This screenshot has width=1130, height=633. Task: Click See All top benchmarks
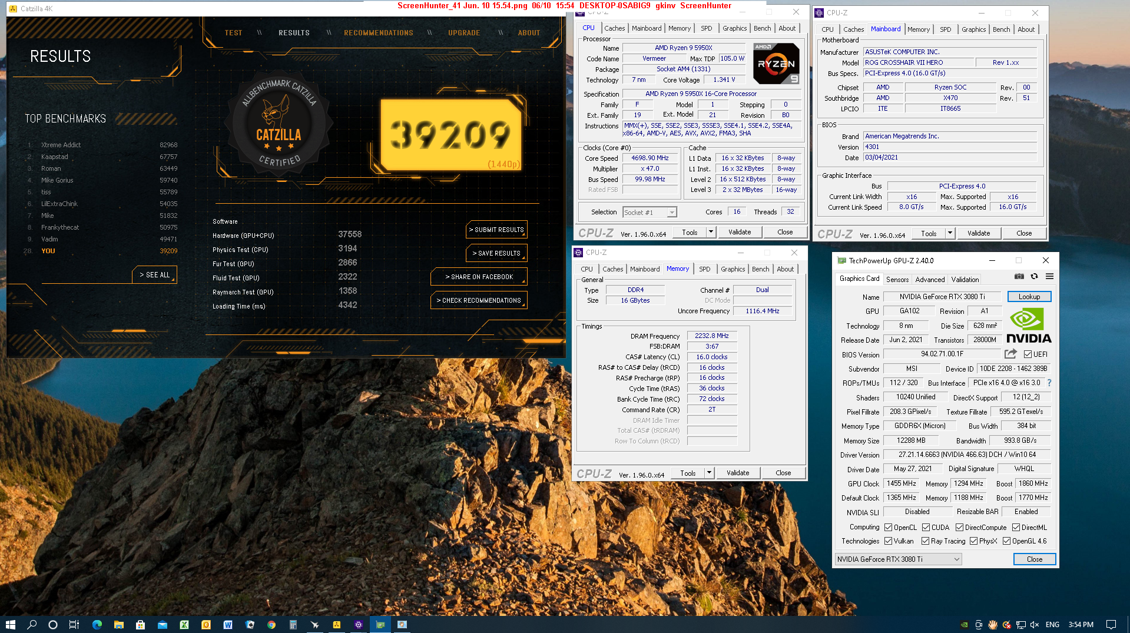154,275
